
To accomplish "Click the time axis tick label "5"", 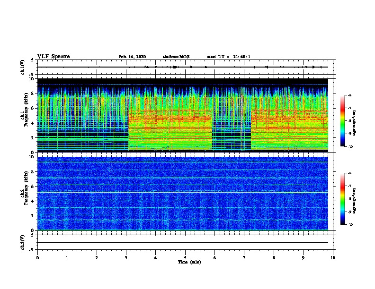I will (x=185, y=258).
